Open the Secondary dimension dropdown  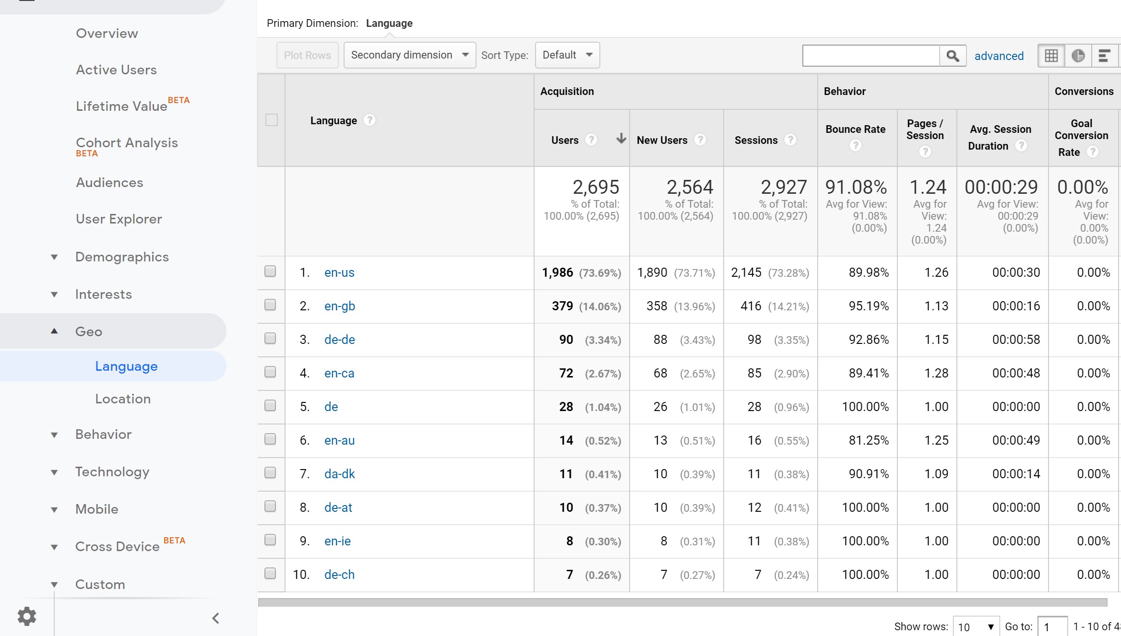tap(410, 55)
